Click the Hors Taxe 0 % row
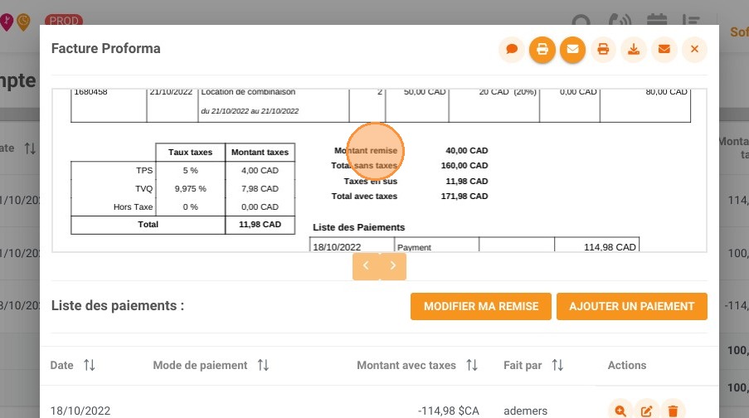This screenshot has width=749, height=418. tap(183, 207)
